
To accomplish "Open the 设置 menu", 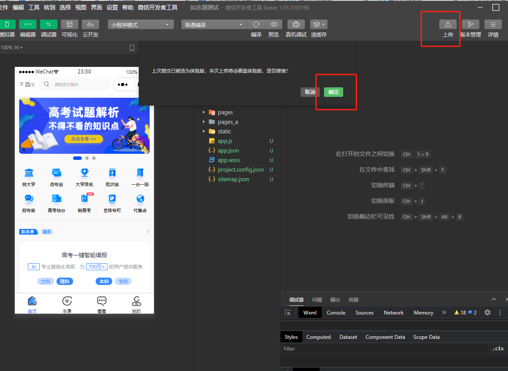I will click(112, 7).
